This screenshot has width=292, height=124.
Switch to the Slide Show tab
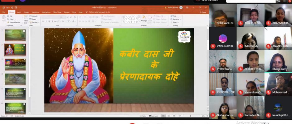[57, 12]
